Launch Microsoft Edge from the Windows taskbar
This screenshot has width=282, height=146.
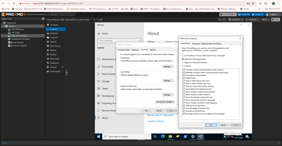pyautogui.click(x=163, y=136)
